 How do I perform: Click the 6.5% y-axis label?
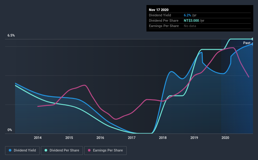coord(11,36)
